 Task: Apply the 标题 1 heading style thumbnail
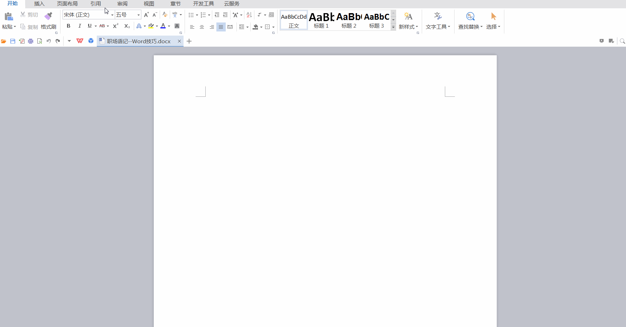pos(321,20)
